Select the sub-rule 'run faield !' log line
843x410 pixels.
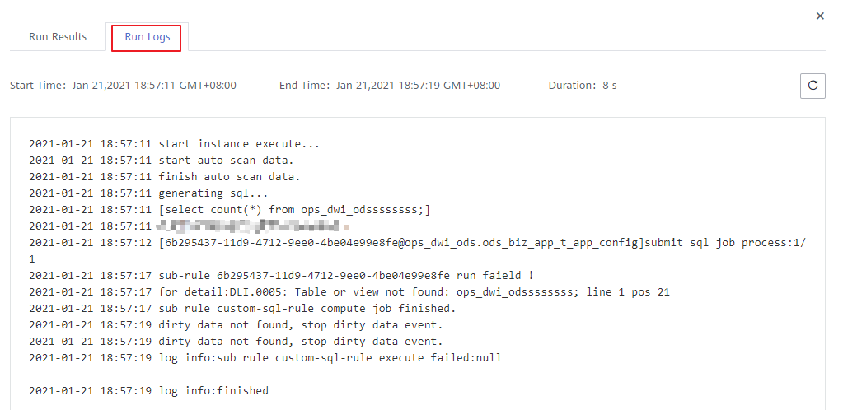click(x=281, y=276)
